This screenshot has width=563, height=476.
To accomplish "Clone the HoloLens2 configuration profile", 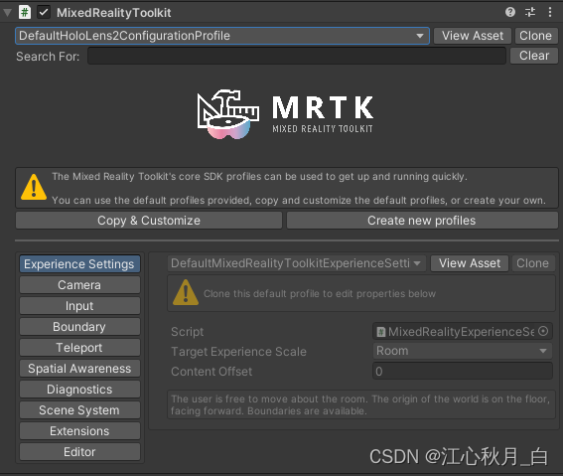I will [536, 36].
